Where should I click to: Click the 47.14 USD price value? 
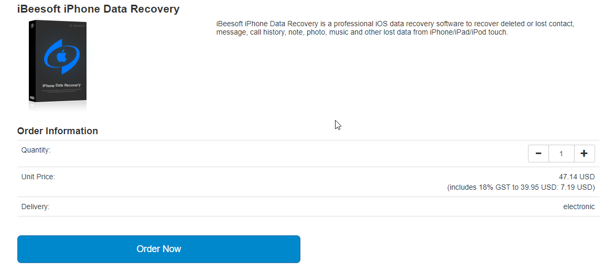(577, 177)
